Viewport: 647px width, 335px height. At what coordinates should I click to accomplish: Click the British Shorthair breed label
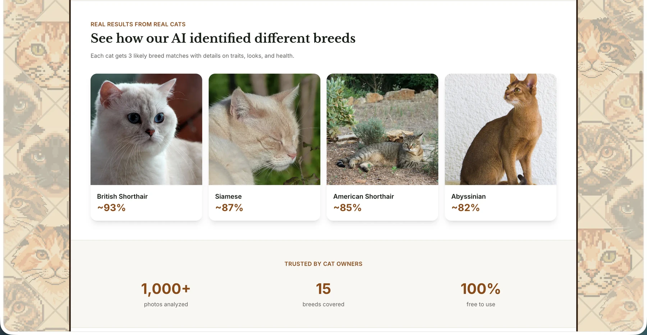[x=122, y=197]
